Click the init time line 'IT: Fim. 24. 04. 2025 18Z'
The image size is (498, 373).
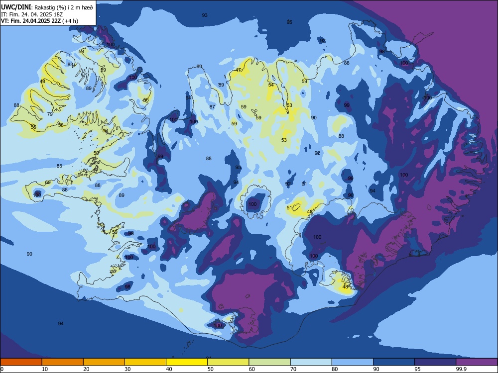pyautogui.click(x=32, y=14)
